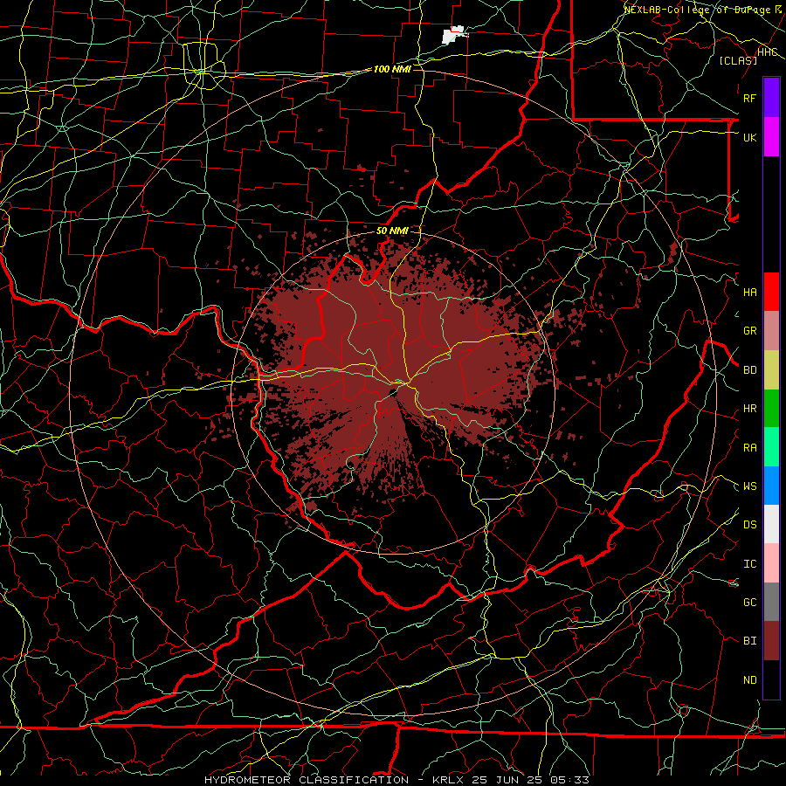
Task: Pick the RA mint-green legend swatch
Action: pos(771,447)
